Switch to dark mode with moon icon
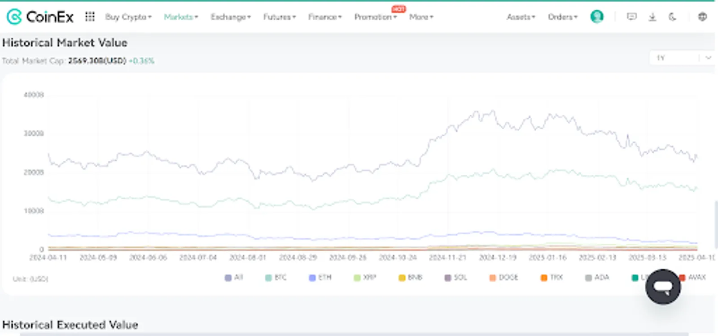Image resolution: width=718 pixels, height=336 pixels. click(672, 17)
